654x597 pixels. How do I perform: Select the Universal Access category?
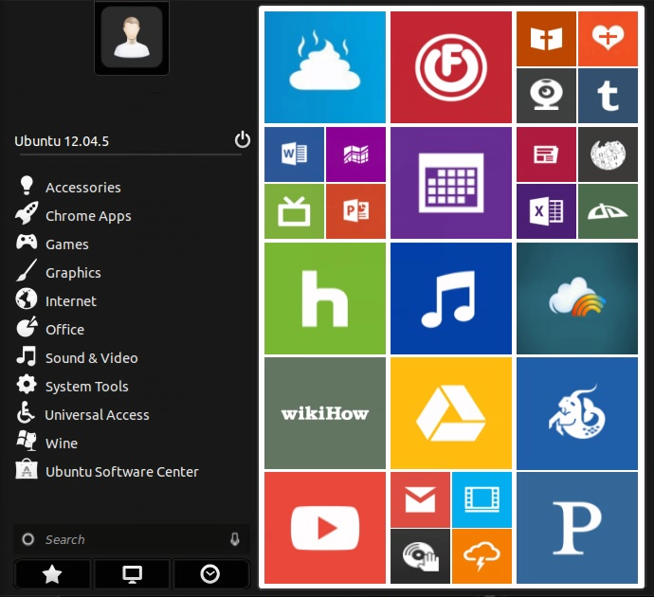(x=82, y=414)
